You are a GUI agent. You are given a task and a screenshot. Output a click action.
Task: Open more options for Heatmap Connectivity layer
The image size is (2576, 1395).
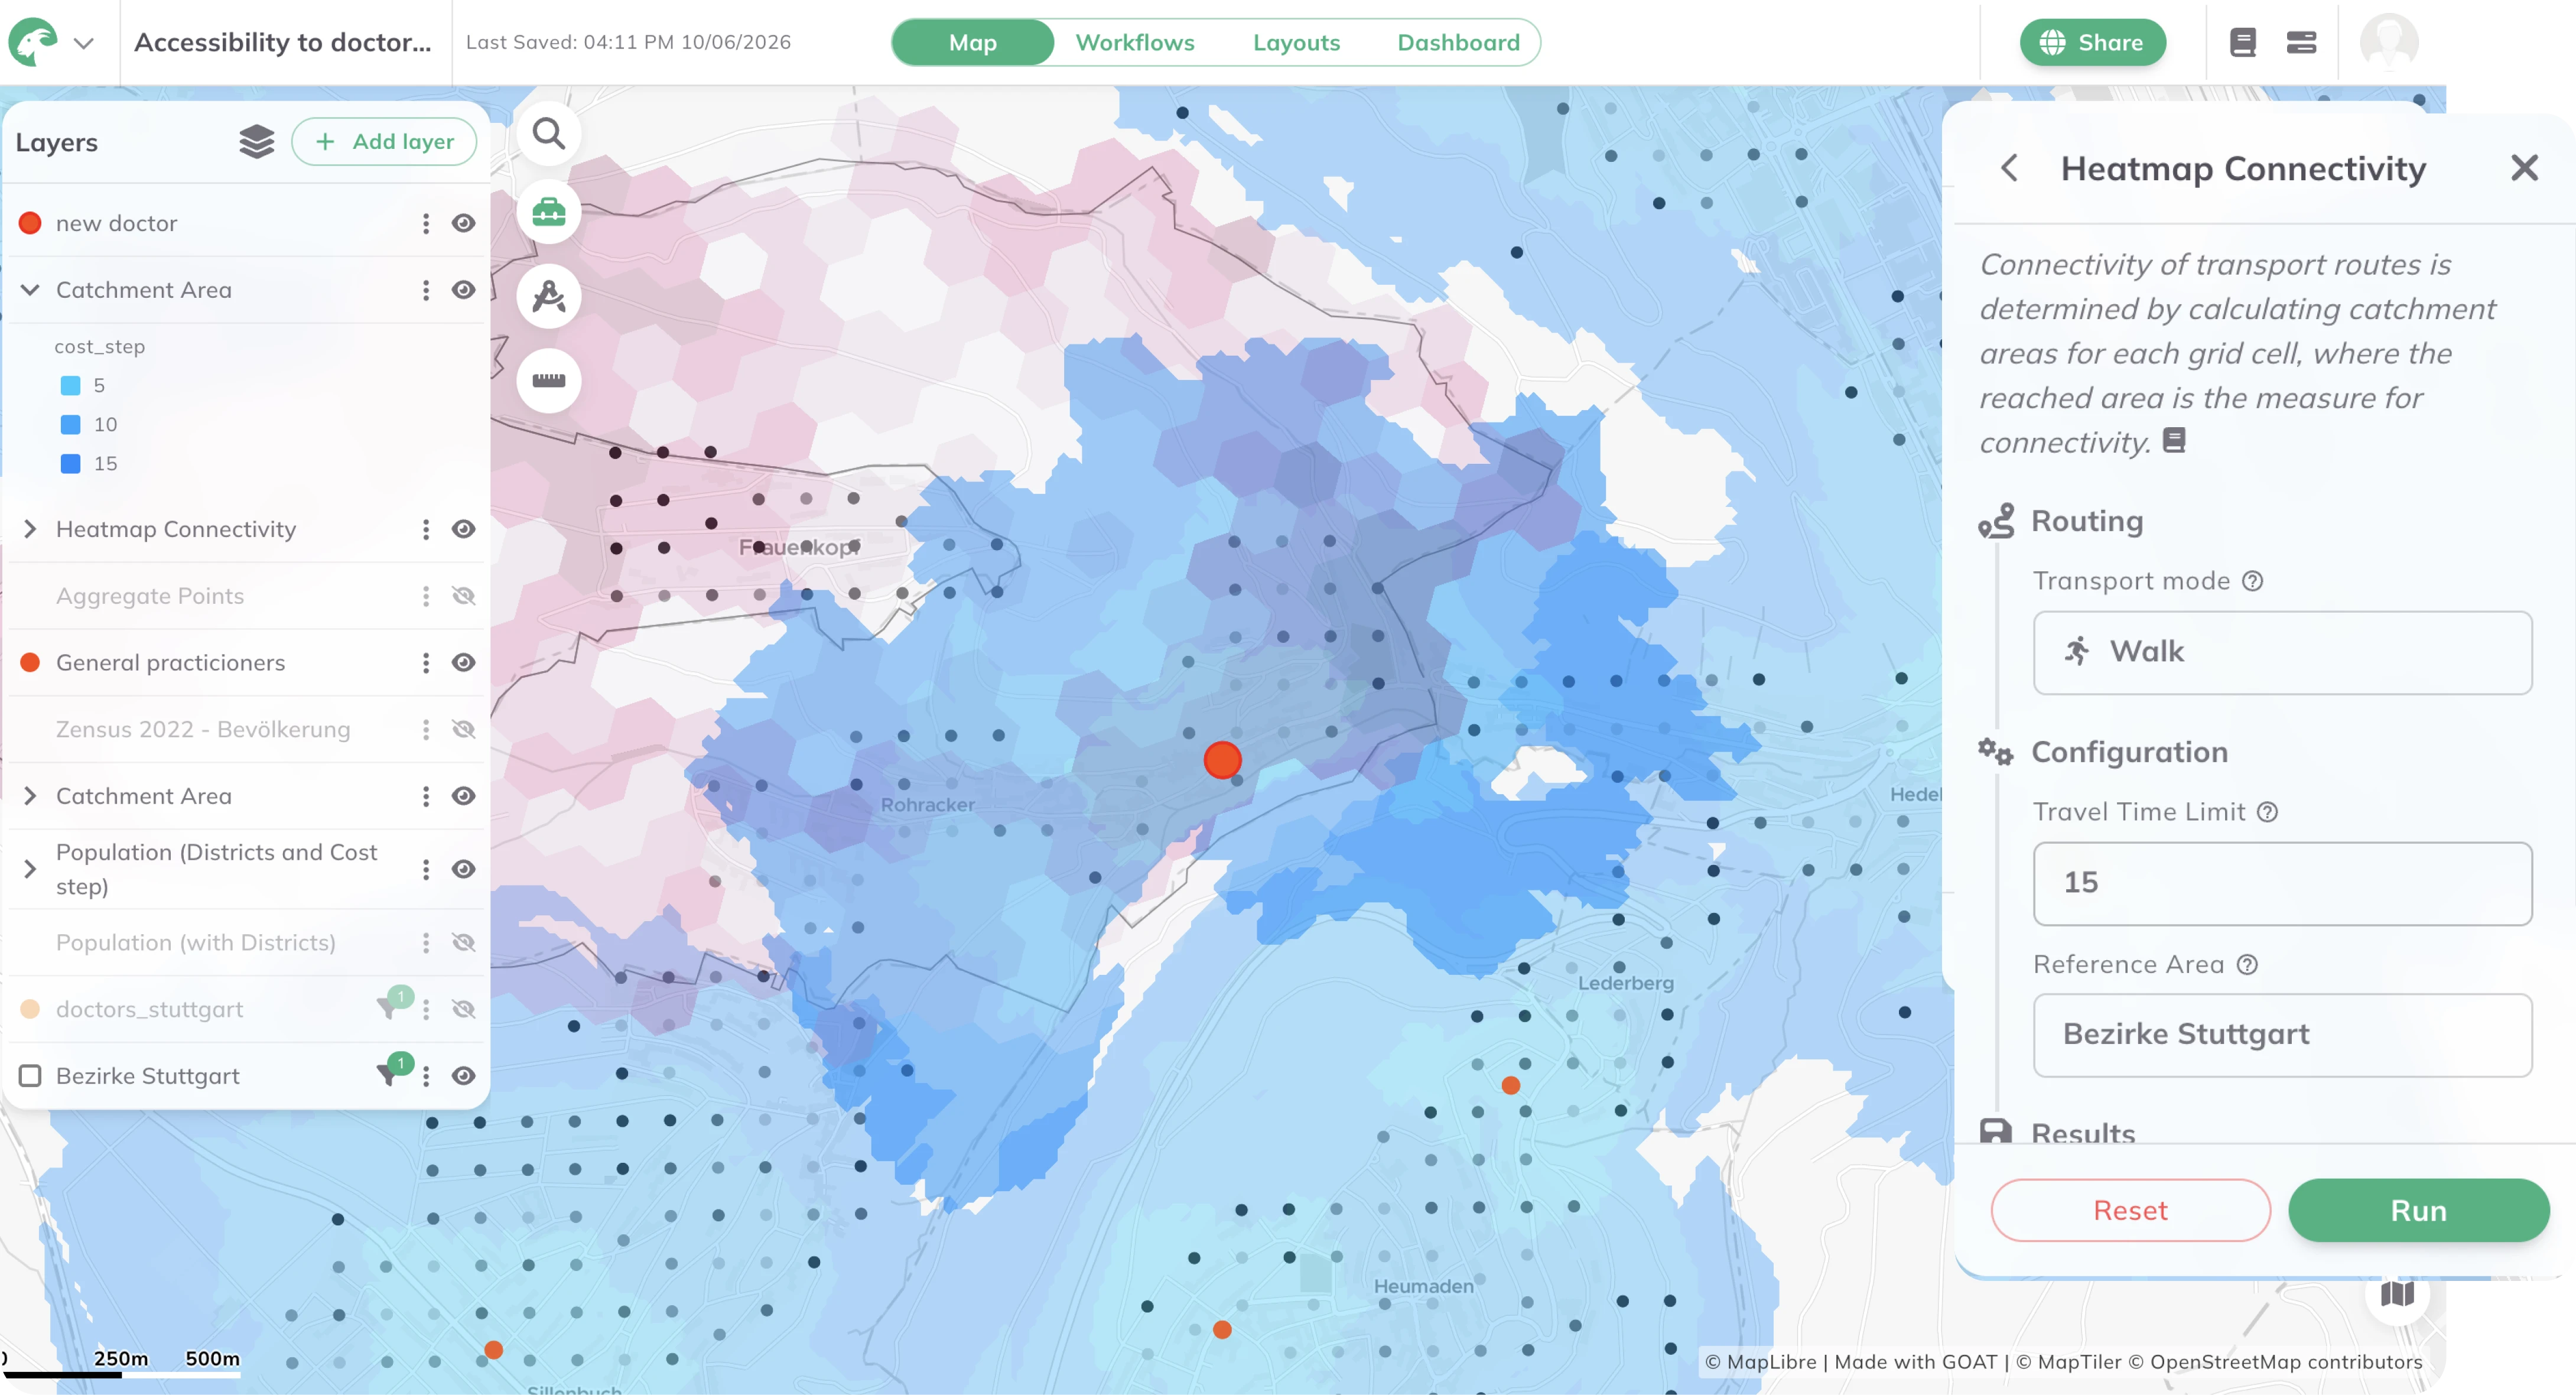[x=426, y=529]
